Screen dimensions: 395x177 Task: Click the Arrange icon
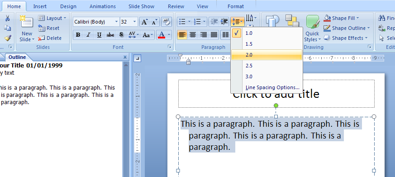coord(292,21)
